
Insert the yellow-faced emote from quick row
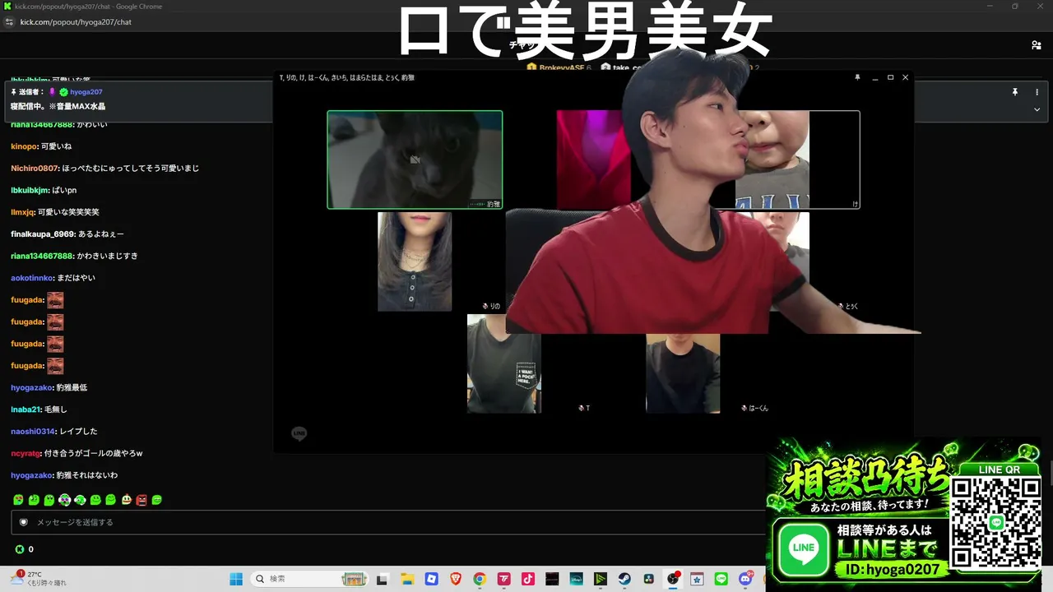pos(126,500)
